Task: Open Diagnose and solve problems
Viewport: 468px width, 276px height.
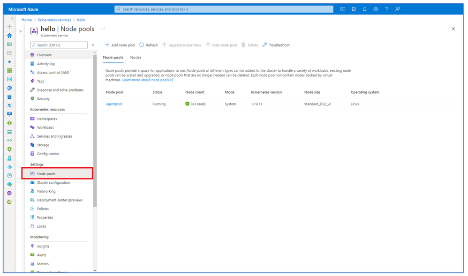Action: 59,90
